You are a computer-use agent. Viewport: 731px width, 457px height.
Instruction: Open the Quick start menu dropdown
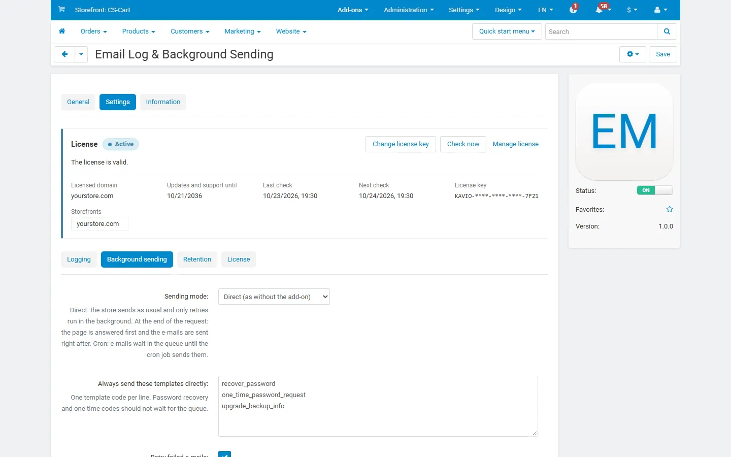[x=507, y=31]
